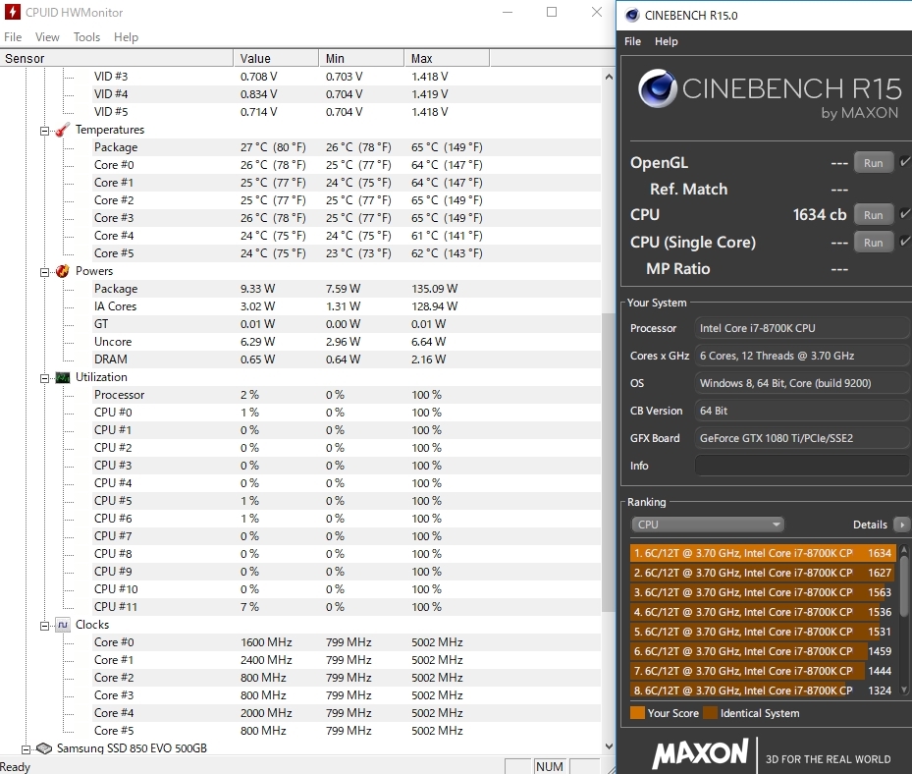Click the 1634 cb CPU score
The height and width of the screenshot is (774, 912).
pyautogui.click(x=820, y=215)
